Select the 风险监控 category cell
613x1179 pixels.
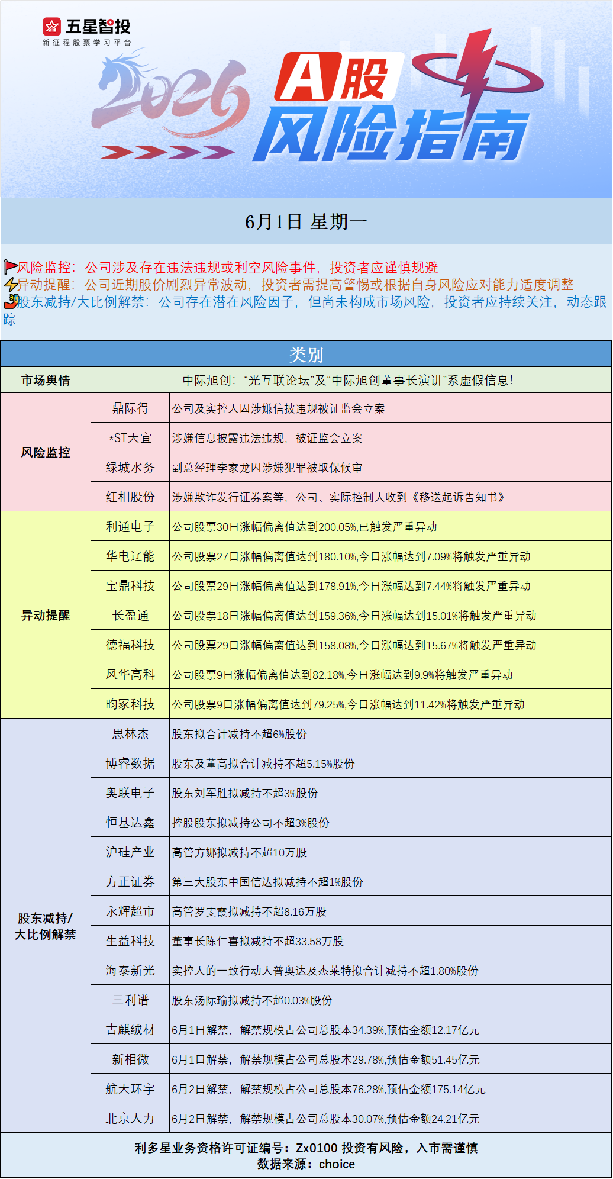pyautogui.click(x=46, y=452)
